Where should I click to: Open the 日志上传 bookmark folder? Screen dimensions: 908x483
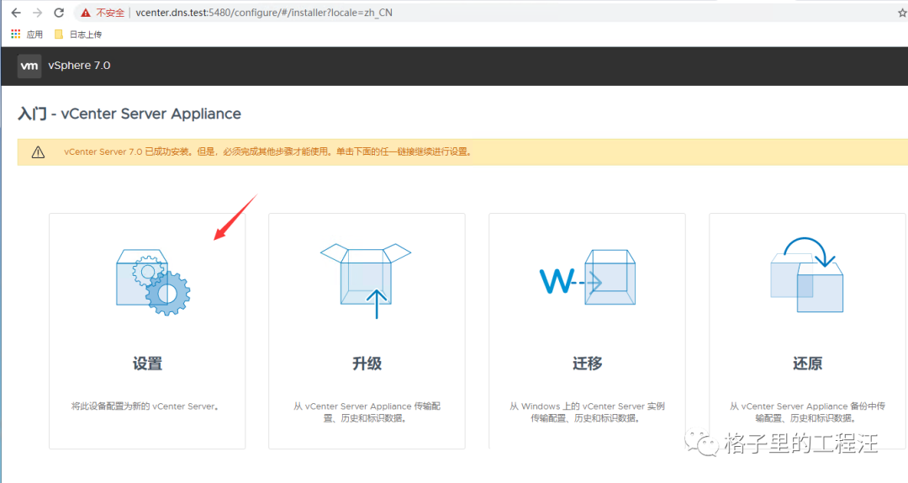(x=78, y=34)
